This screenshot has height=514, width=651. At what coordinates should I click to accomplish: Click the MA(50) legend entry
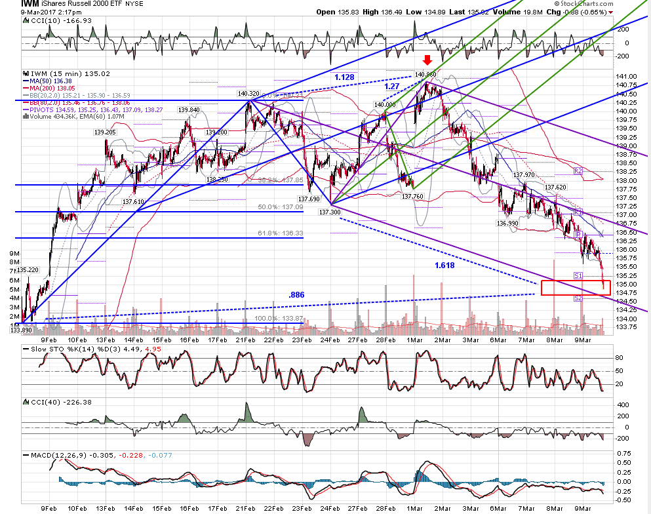tap(47, 81)
